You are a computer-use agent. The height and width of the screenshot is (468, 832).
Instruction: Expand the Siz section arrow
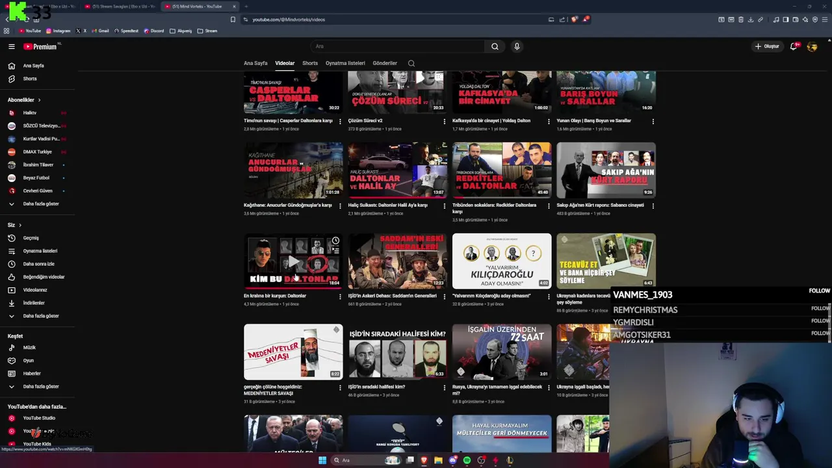point(19,225)
